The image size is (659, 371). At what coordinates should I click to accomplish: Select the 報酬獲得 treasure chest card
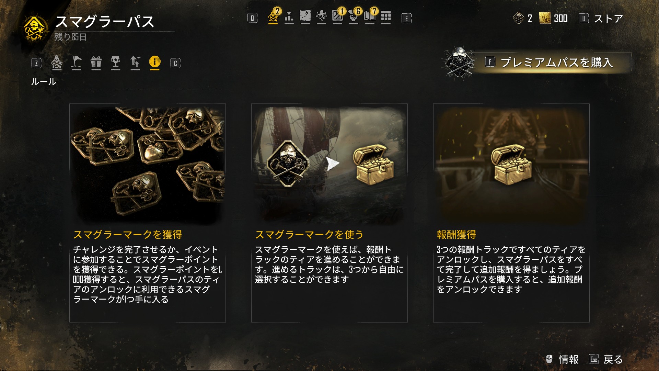[511, 213]
